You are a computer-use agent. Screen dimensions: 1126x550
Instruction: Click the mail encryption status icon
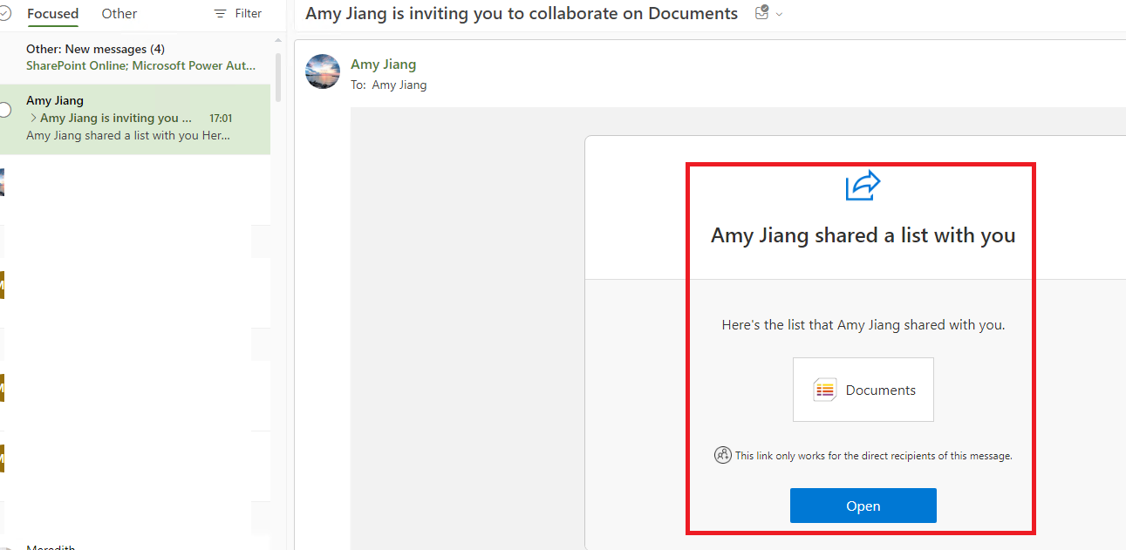pos(761,13)
